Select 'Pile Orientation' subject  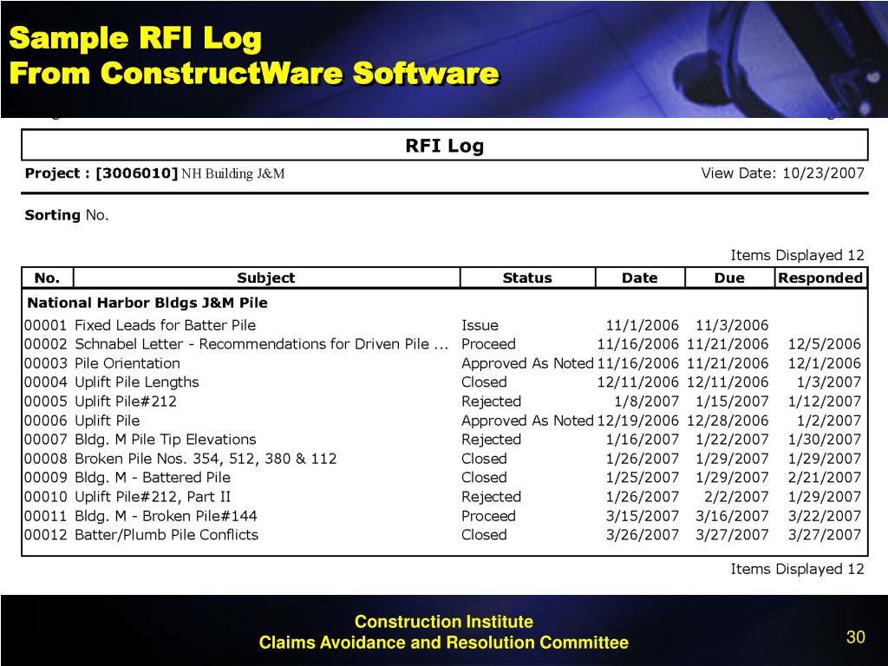(127, 363)
